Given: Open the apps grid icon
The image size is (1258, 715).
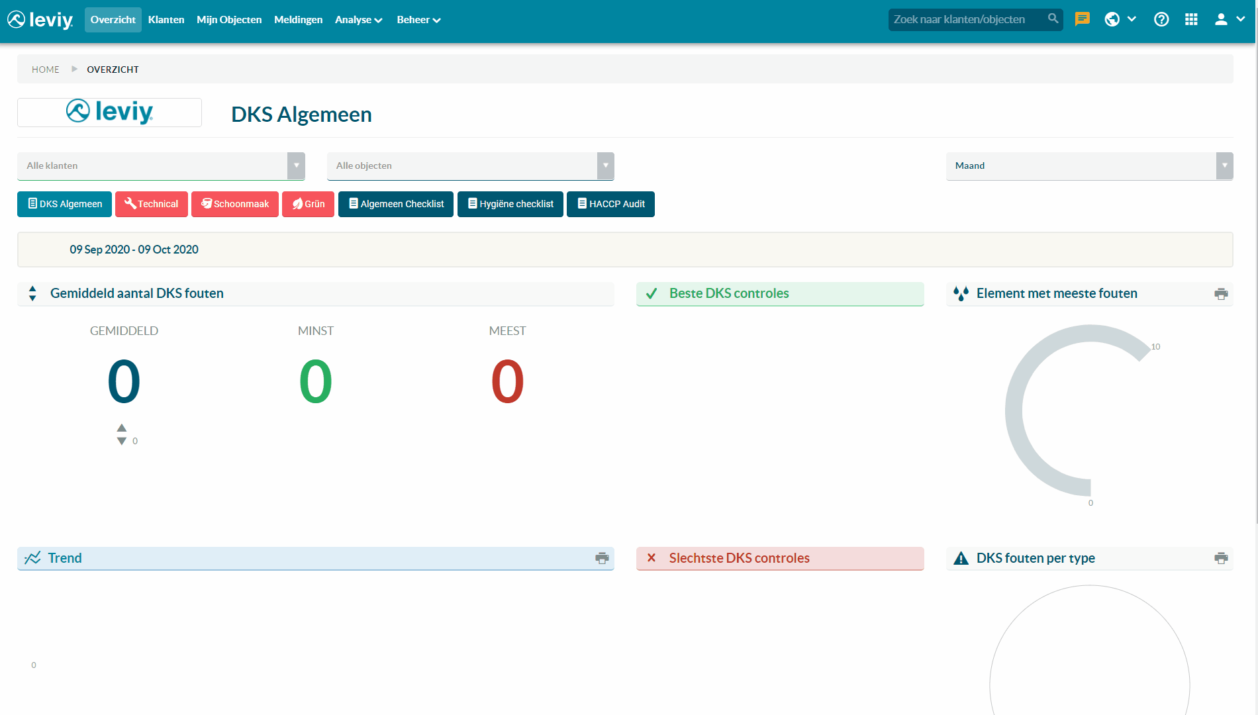Looking at the screenshot, I should 1191,19.
